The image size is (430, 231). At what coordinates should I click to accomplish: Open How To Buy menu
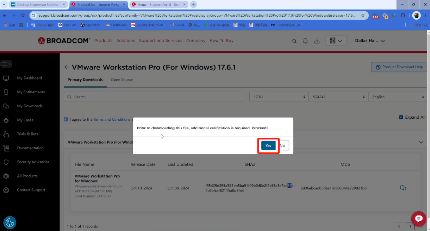pyautogui.click(x=221, y=41)
